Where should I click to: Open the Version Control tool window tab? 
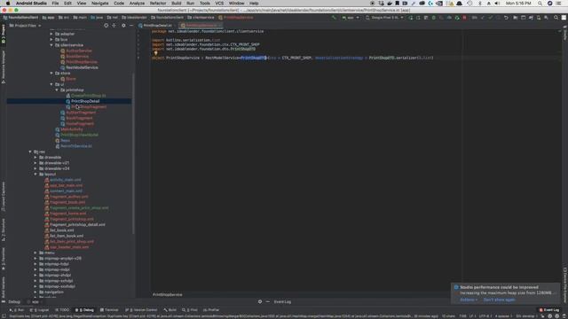[141, 310]
